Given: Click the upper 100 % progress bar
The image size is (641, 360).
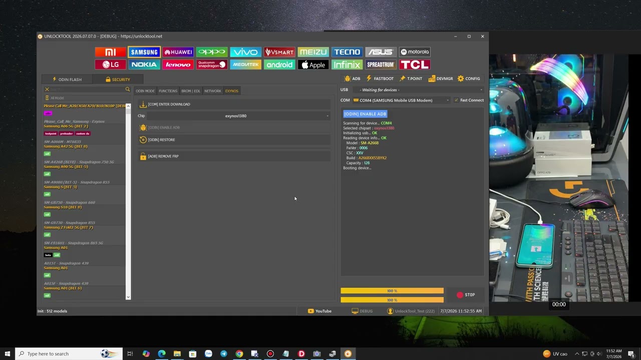Looking at the screenshot, I should click(x=392, y=291).
